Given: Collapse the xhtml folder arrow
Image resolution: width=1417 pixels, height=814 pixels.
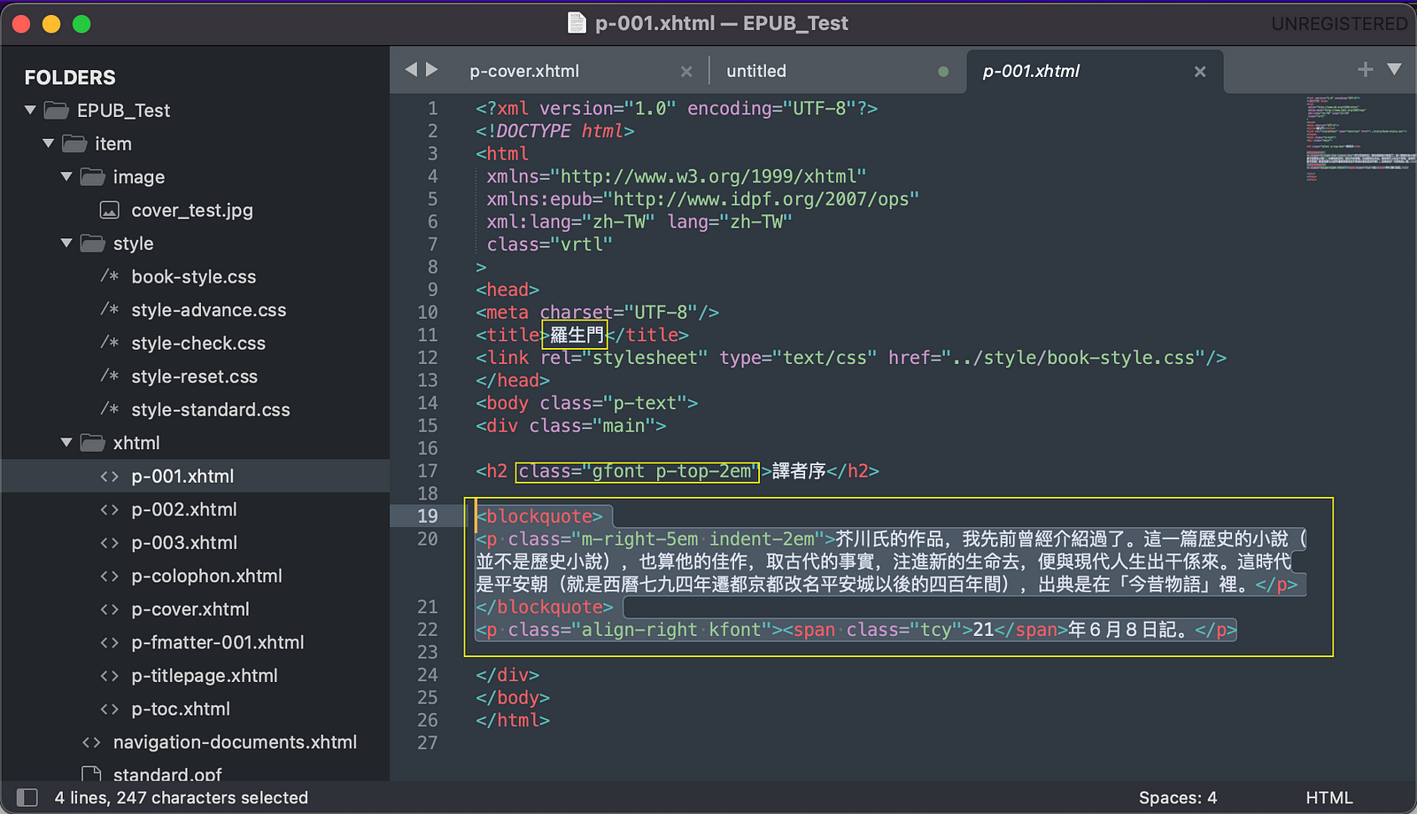Looking at the screenshot, I should [x=66, y=442].
